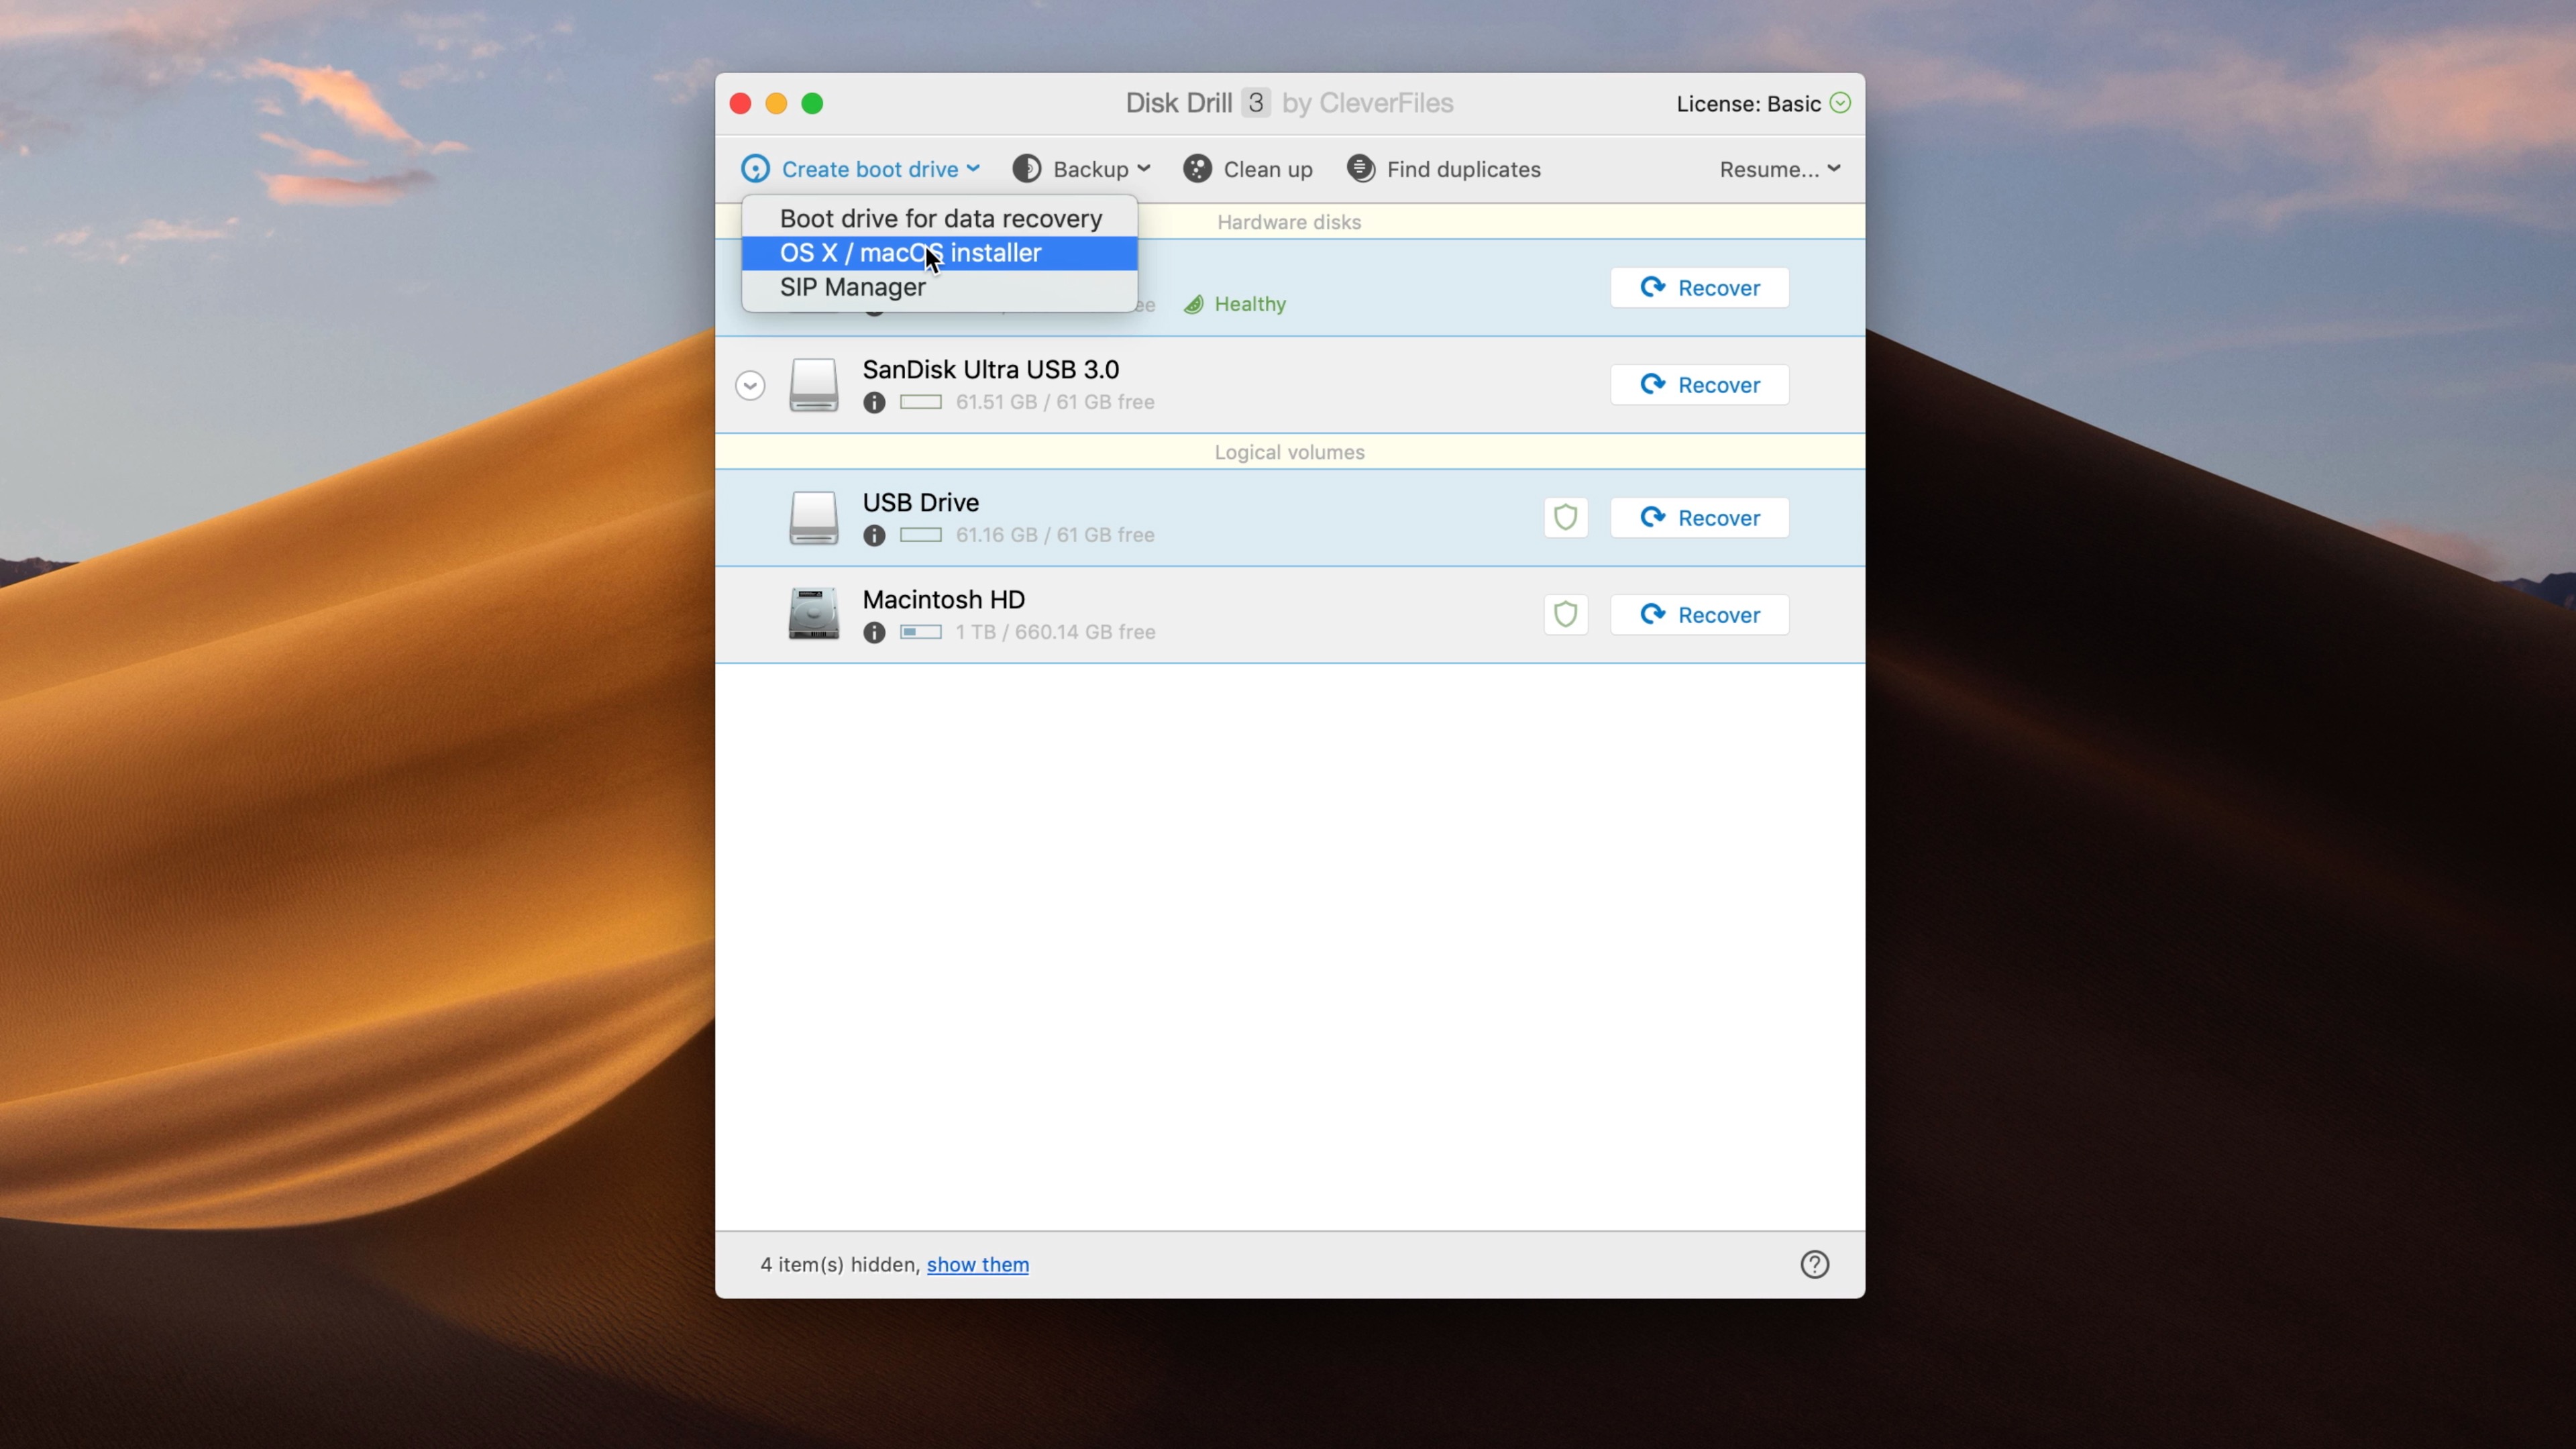Choose Boot drive for data recovery

point(940,219)
